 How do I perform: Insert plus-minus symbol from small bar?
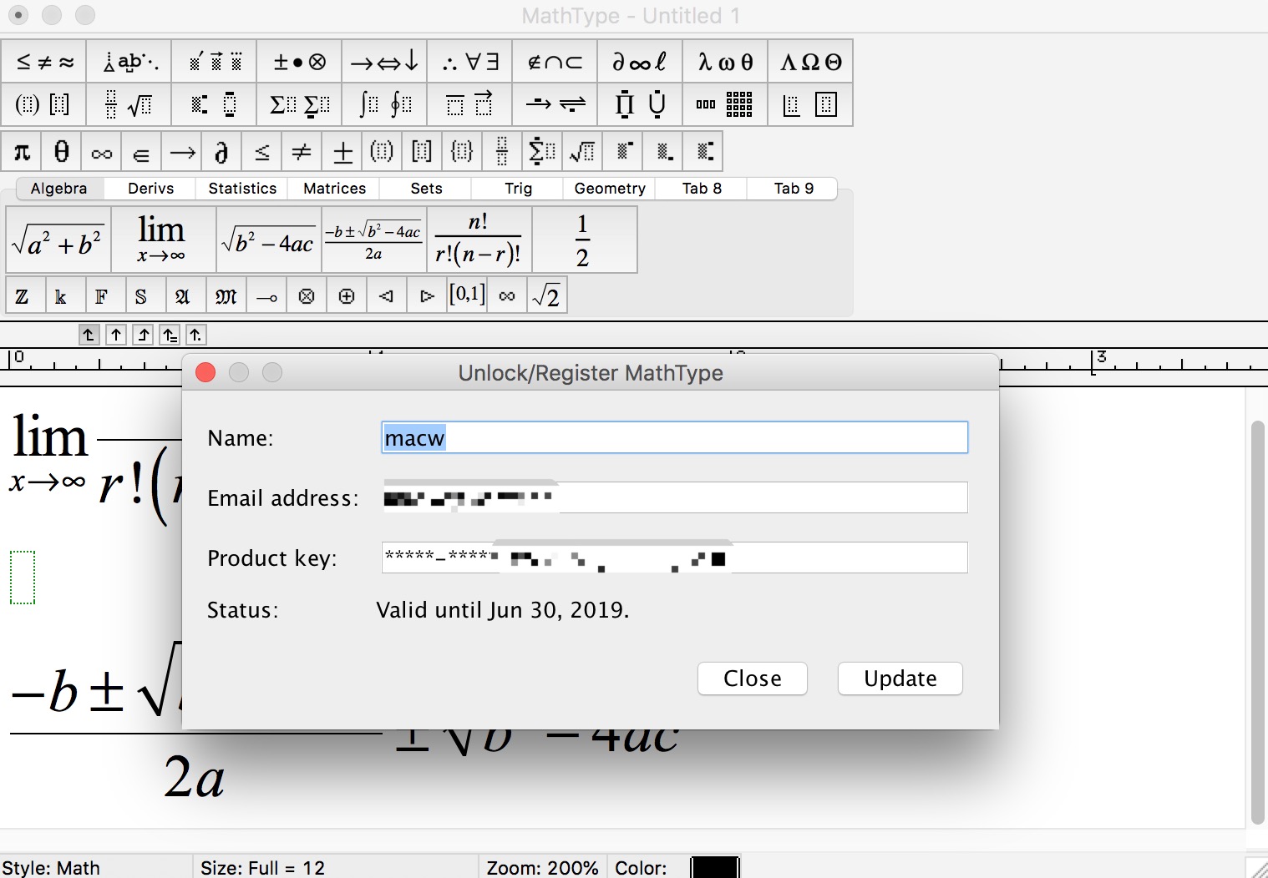click(x=342, y=152)
